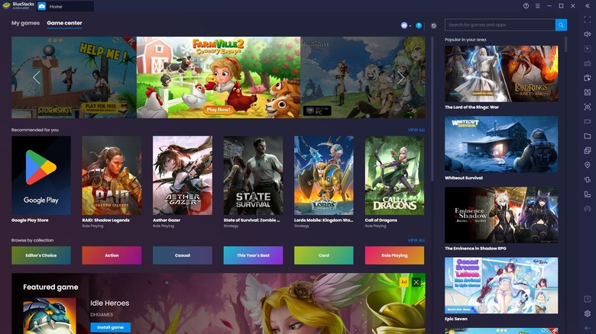Click the shake device icon
Screen dimensions: 596x334
coord(588,179)
